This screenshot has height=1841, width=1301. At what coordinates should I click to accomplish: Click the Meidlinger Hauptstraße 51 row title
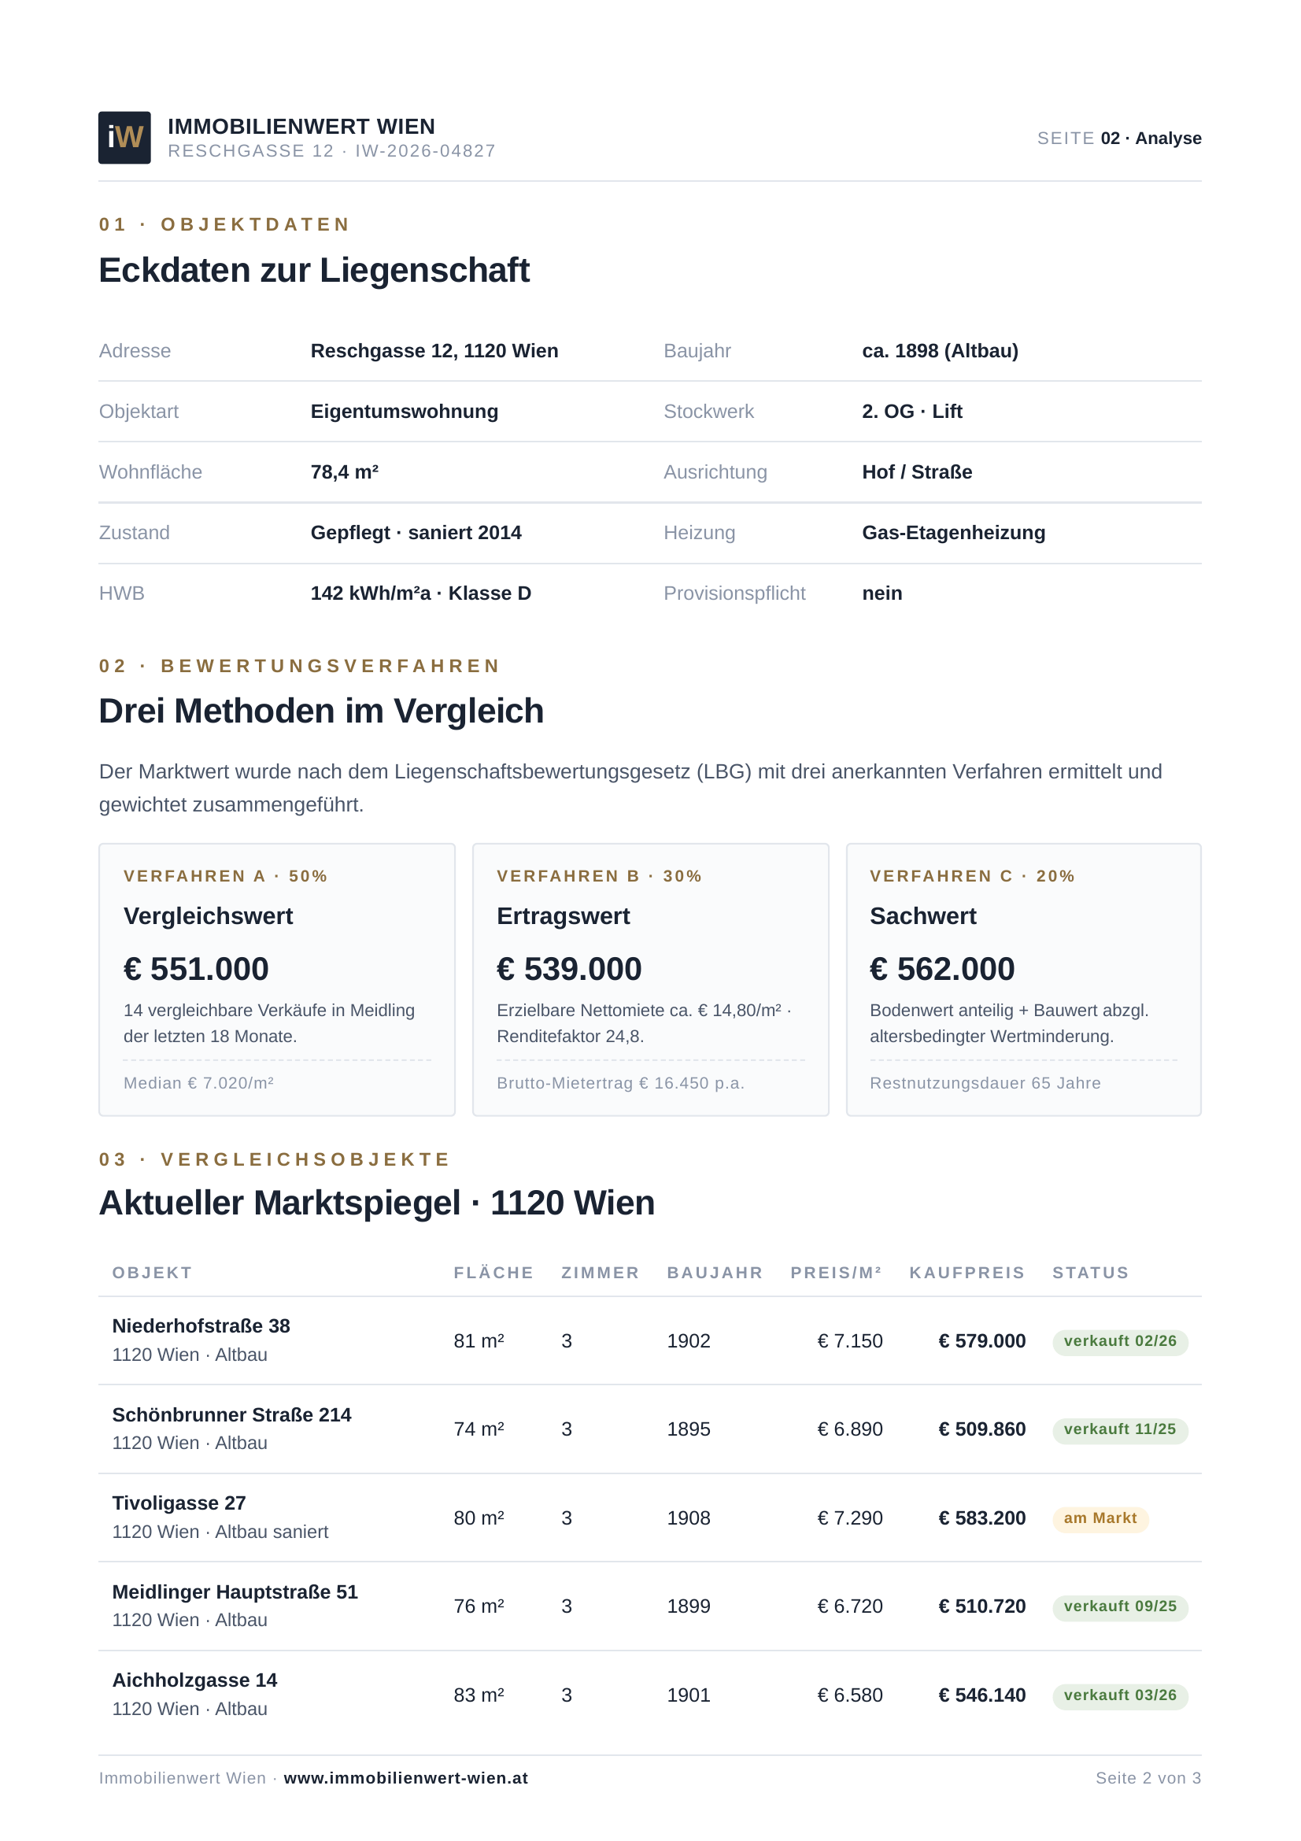click(235, 1592)
